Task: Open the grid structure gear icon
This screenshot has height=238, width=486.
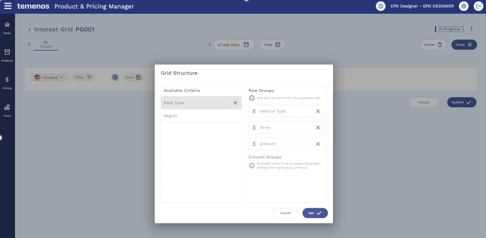Action: point(115,77)
